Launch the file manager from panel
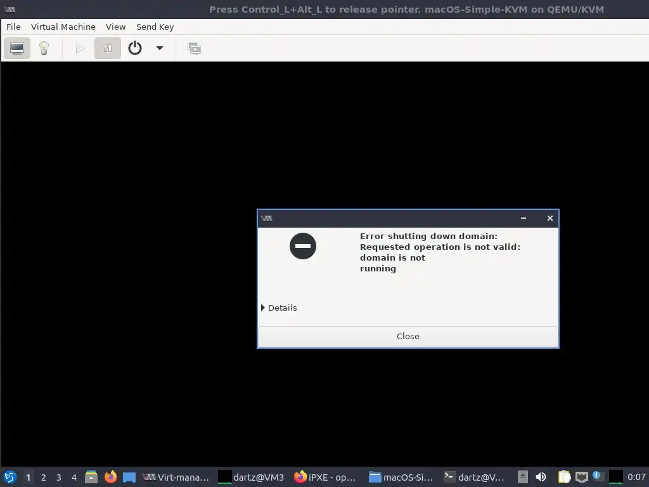This screenshot has height=487, width=649. 91,477
